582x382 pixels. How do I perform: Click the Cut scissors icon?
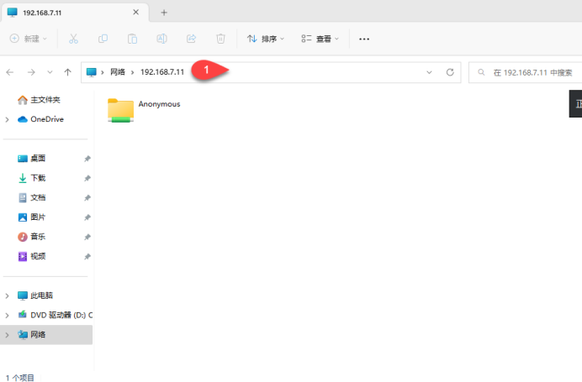(73, 39)
